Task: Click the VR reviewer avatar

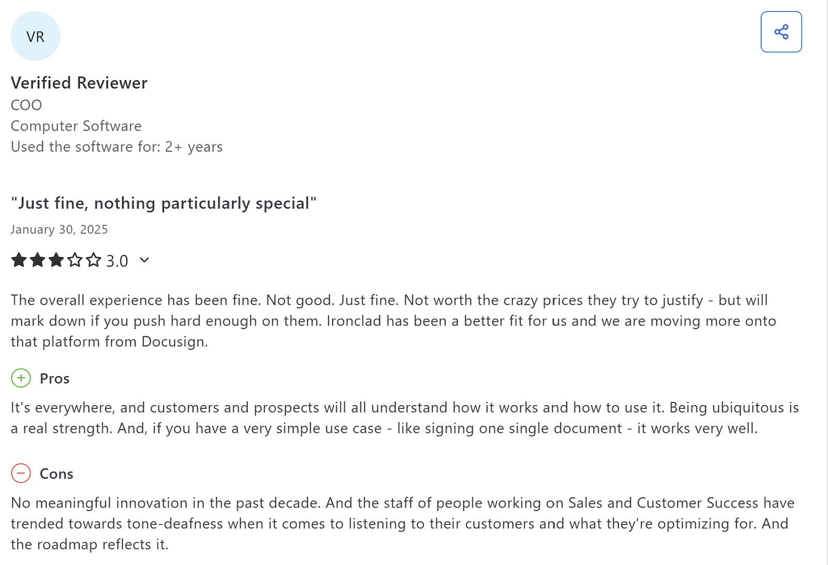Action: click(35, 36)
